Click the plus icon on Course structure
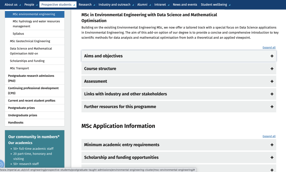Image resolution: width=286 pixels, height=172 pixels. point(272,69)
